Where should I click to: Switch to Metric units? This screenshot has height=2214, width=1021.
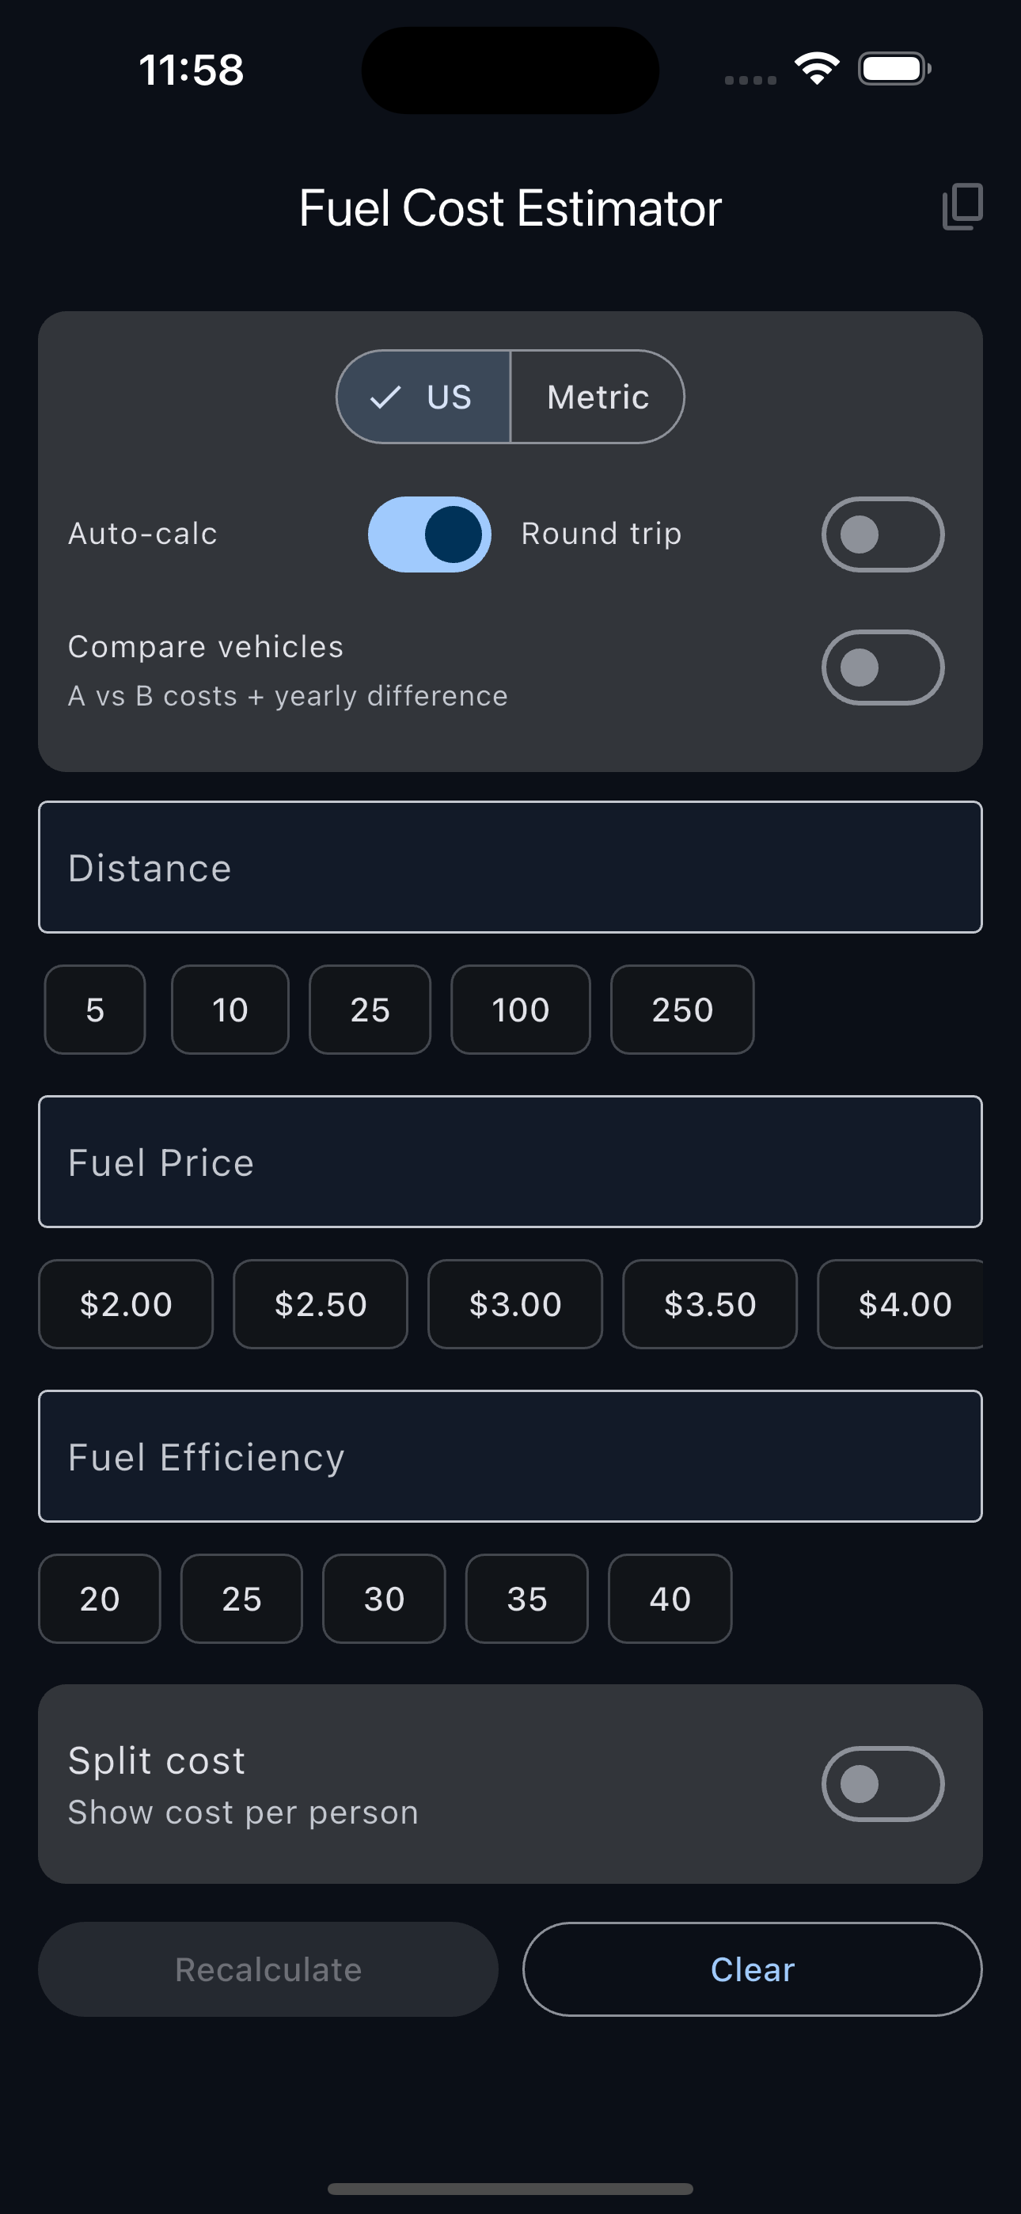598,397
